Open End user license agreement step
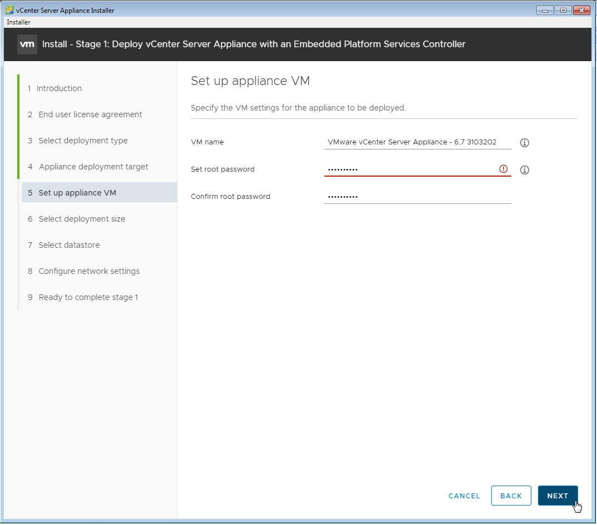 tap(90, 114)
